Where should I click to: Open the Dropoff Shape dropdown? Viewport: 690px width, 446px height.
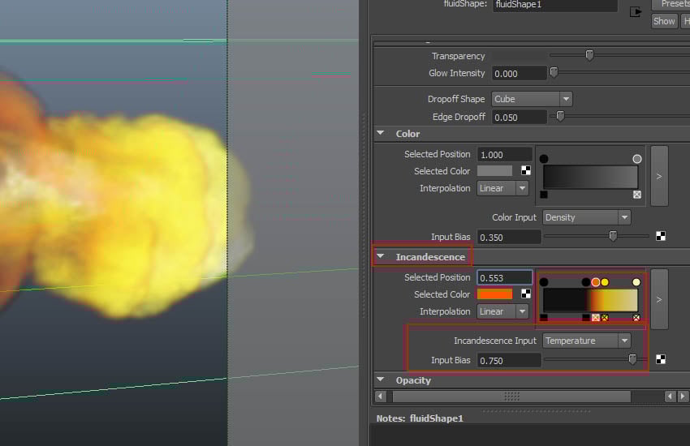(532, 99)
